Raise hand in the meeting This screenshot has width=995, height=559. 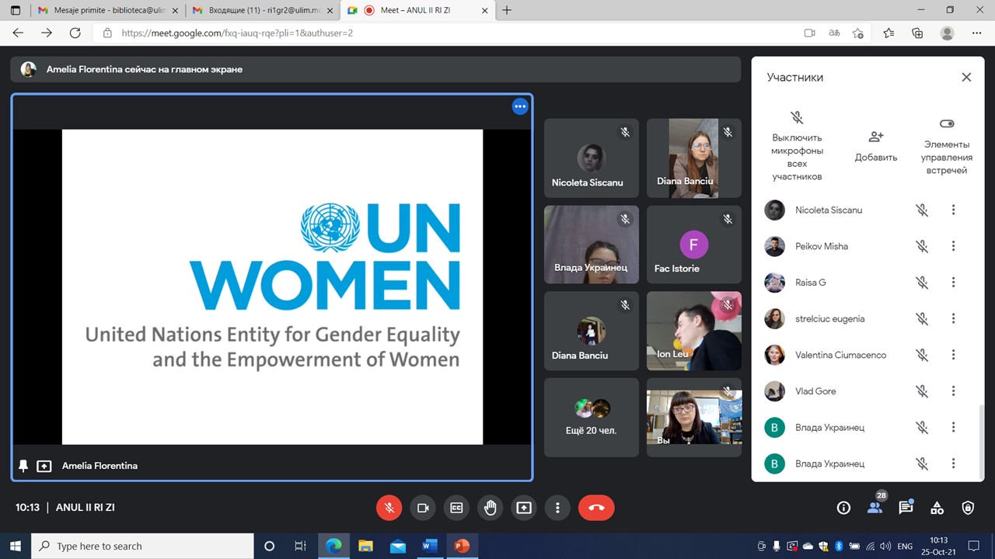[x=491, y=508]
